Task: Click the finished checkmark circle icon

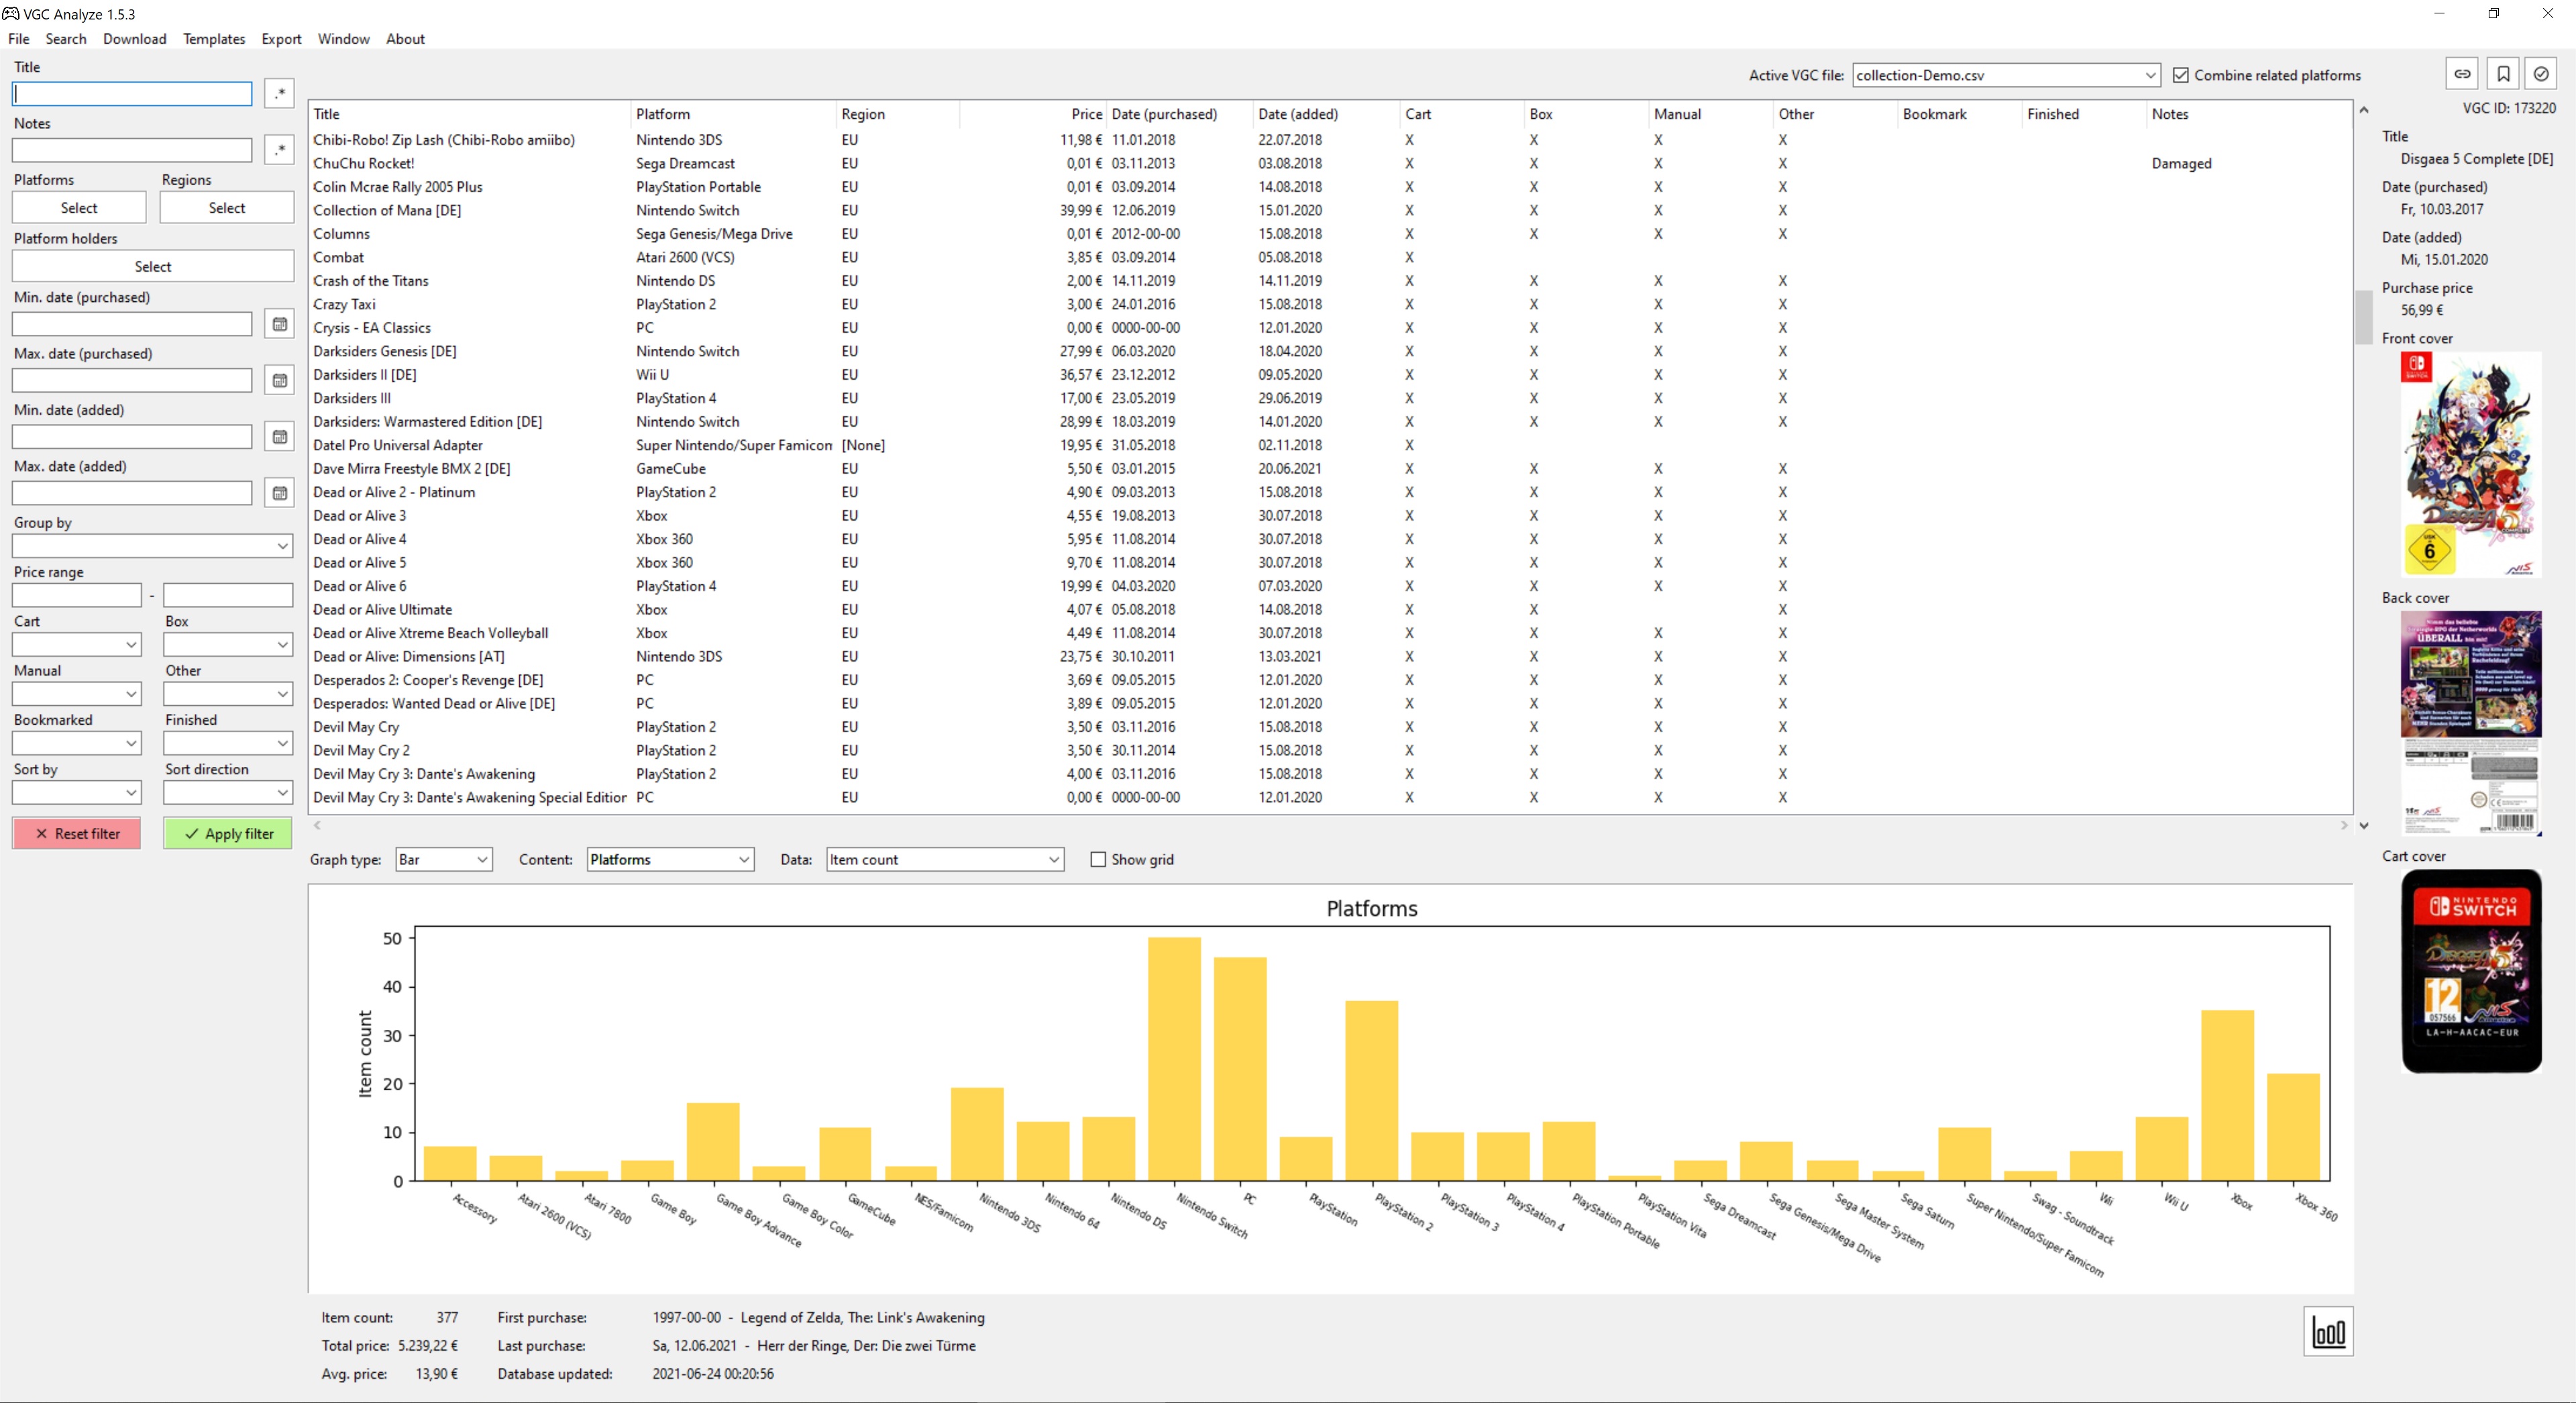Action: point(2540,74)
